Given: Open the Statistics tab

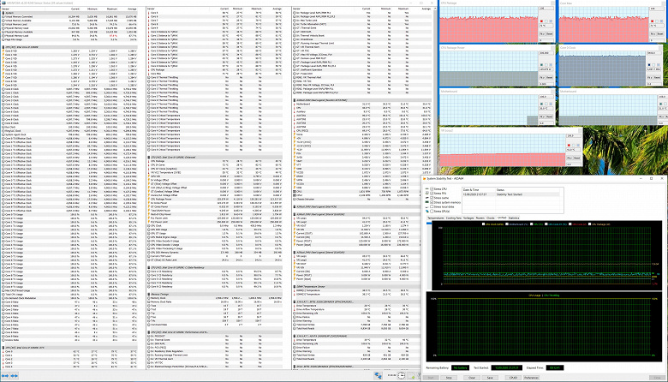Looking at the screenshot, I should (x=514, y=218).
